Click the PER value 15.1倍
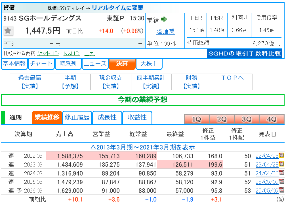Viewport: 286px width, 203px height. [x=196, y=30]
